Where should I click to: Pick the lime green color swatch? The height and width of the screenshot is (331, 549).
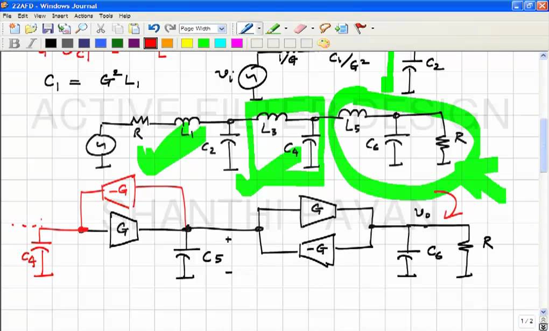(x=203, y=44)
